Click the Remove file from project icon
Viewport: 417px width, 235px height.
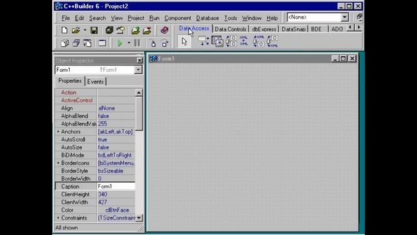147,30
